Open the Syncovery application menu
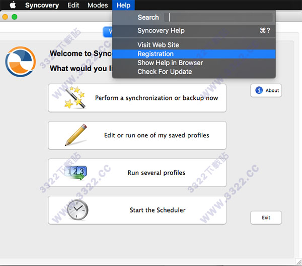The image size is (302, 266). click(42, 5)
